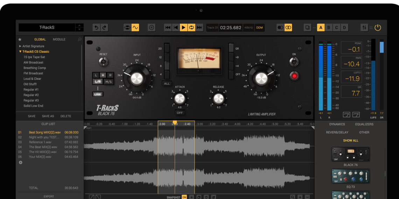399x199 pixels.
Task: Toggle loop playback icon
Action: click(x=191, y=28)
